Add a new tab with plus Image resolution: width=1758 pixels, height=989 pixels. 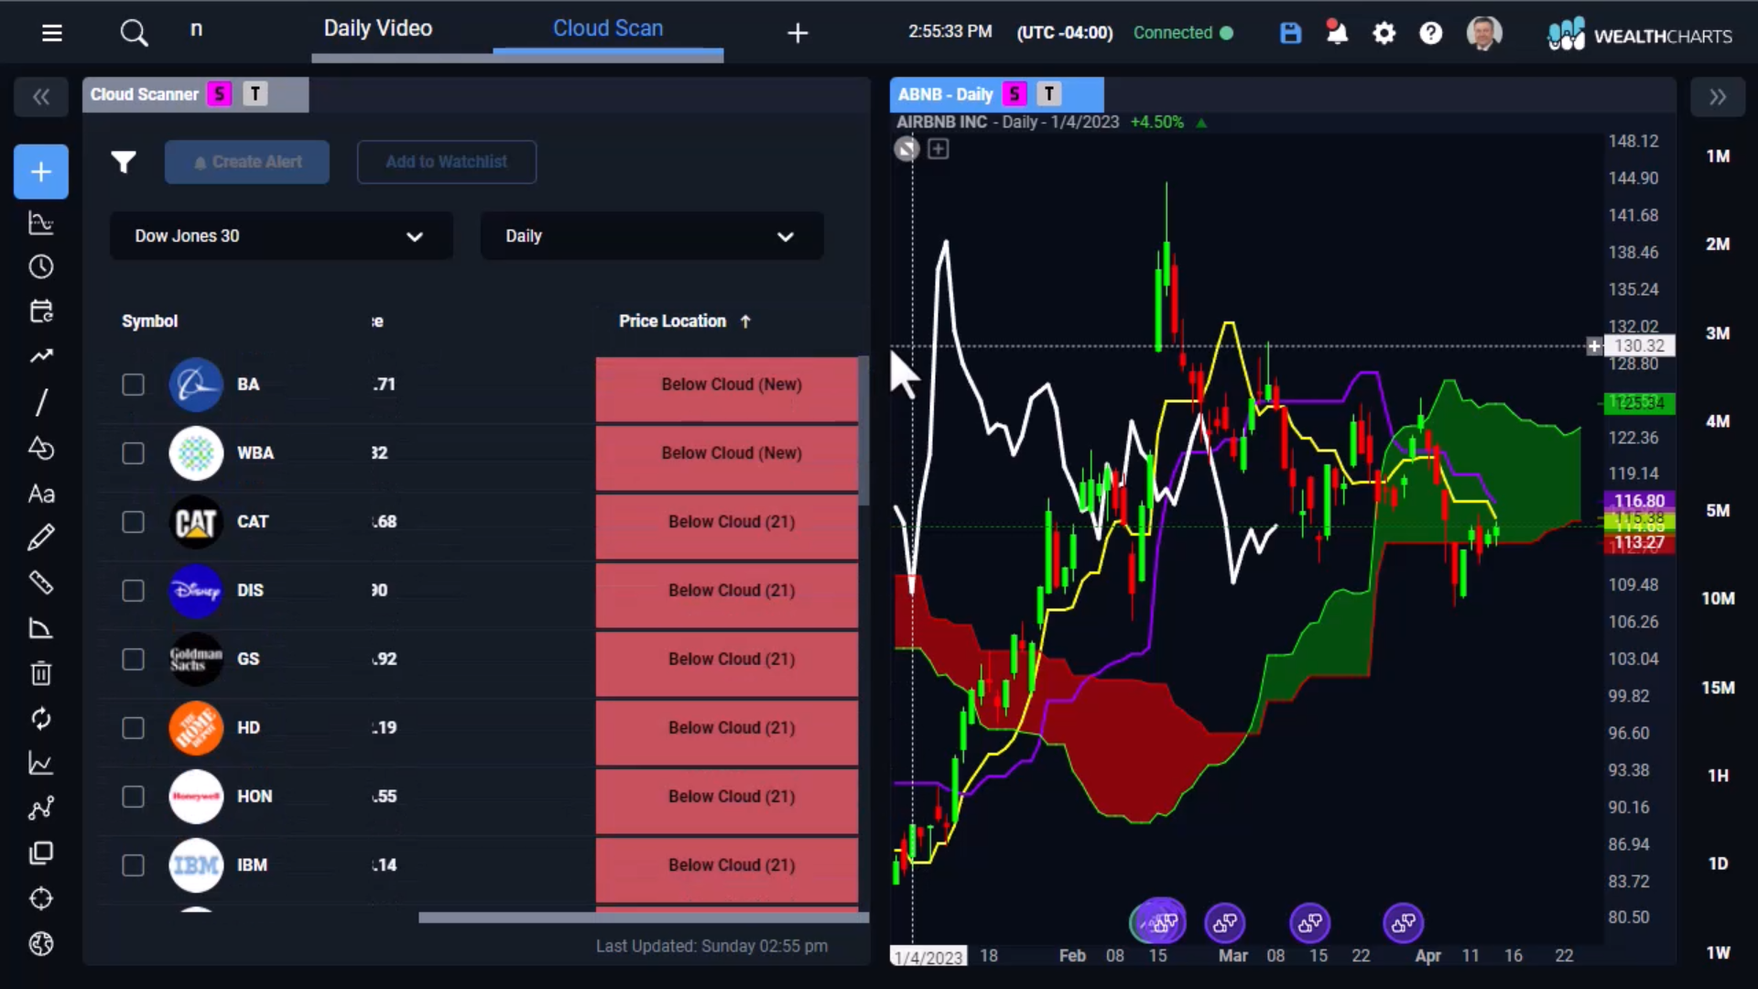(x=798, y=34)
